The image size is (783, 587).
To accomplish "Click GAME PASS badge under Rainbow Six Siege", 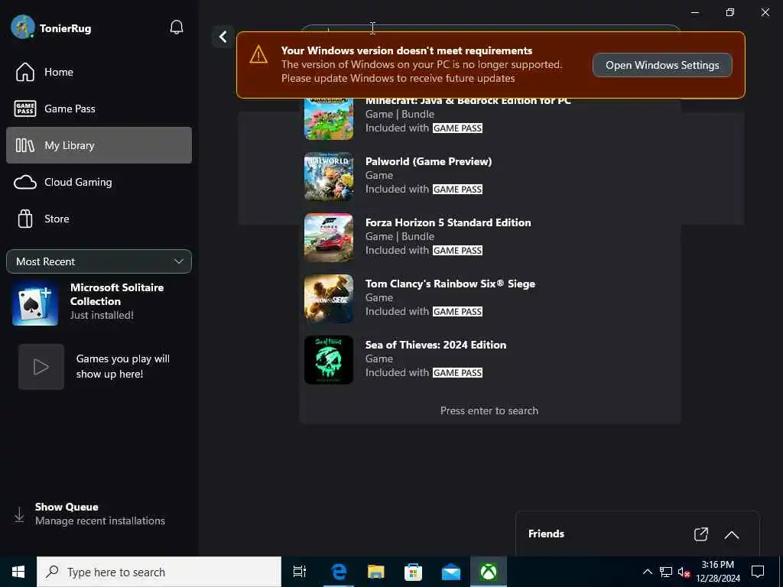I will [457, 312].
